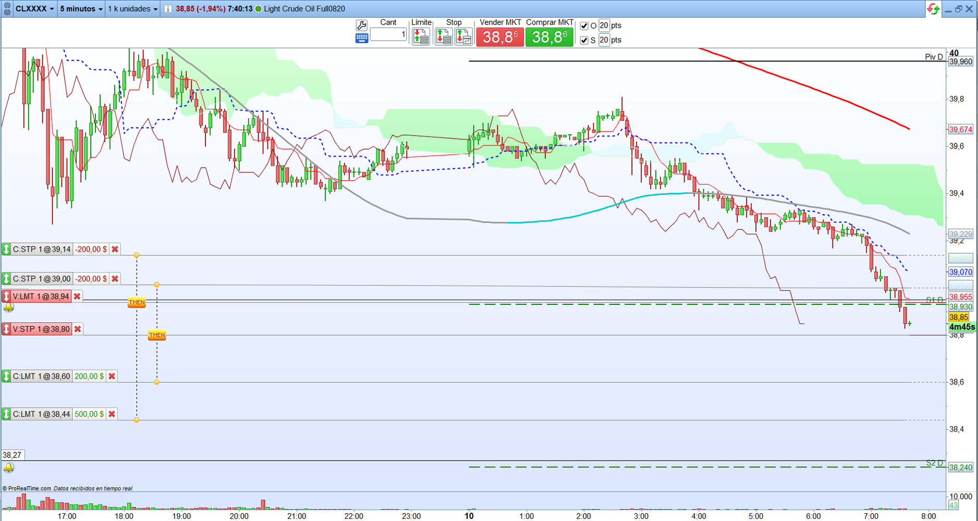The width and height of the screenshot is (978, 521).
Task: Click the alert bell below the 38,27 label
Action: [x=9, y=468]
